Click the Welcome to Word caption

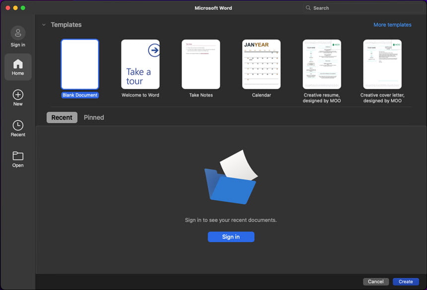click(x=140, y=95)
